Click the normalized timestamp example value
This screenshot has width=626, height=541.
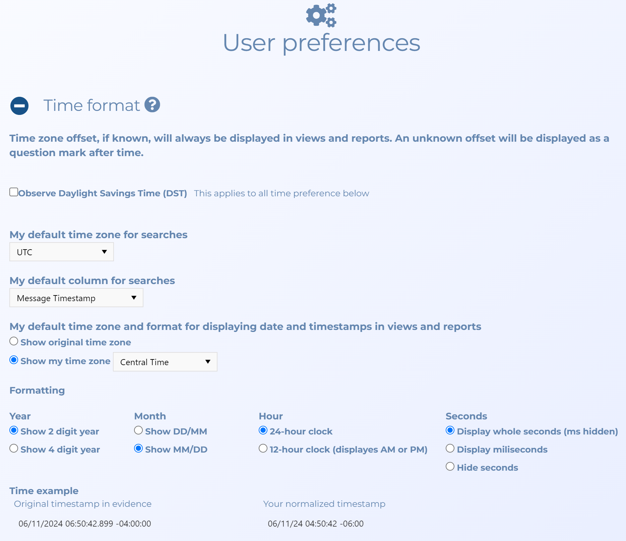(x=315, y=524)
